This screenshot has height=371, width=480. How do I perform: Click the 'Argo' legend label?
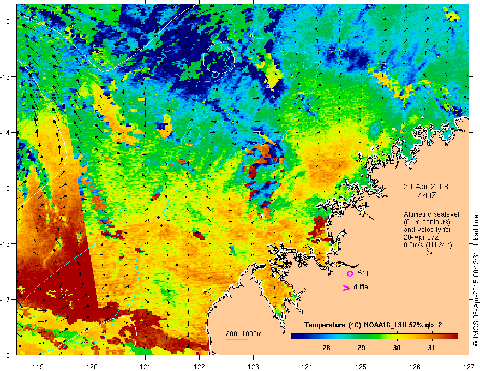click(364, 272)
